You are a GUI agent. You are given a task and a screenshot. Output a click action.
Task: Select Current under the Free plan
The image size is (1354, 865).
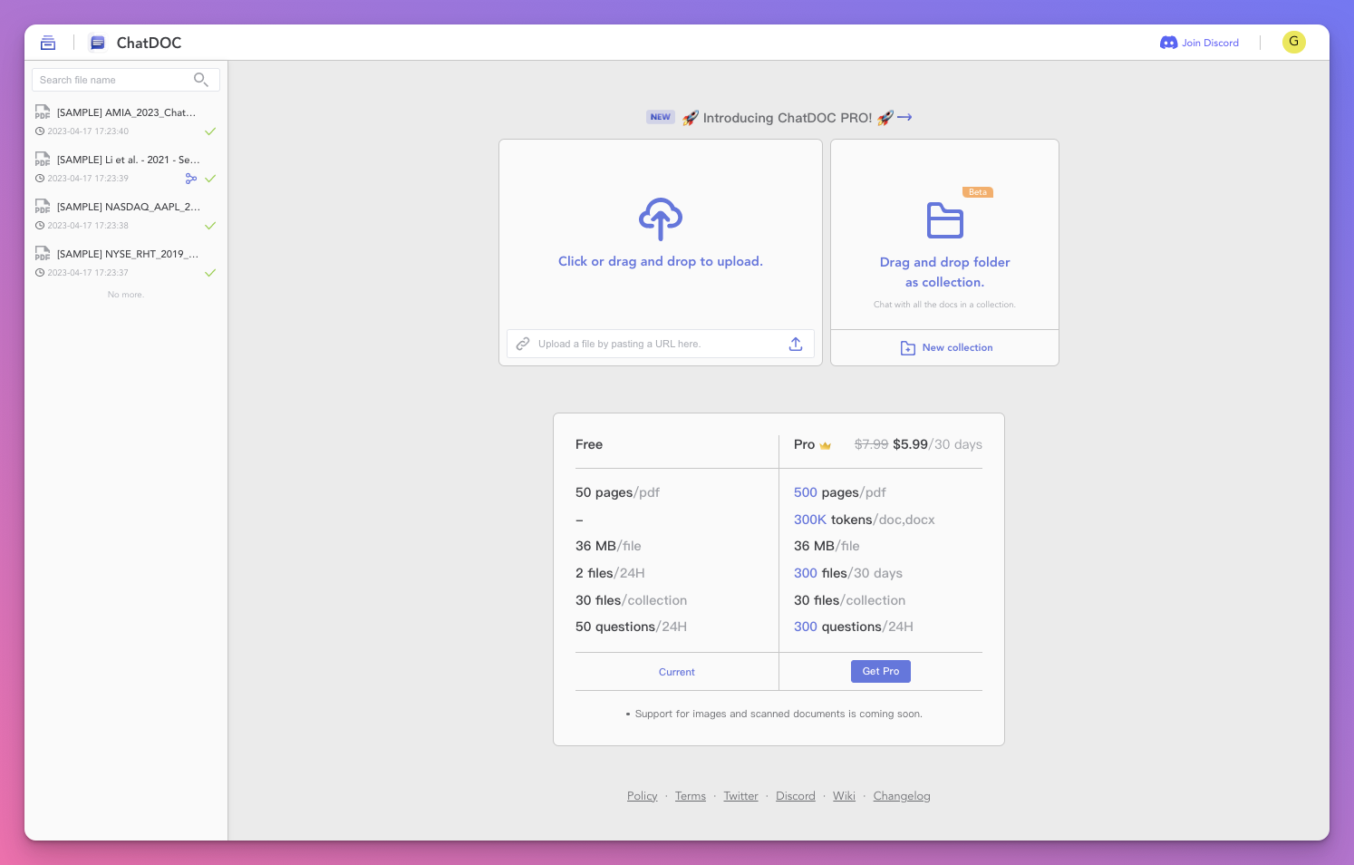[676, 672]
